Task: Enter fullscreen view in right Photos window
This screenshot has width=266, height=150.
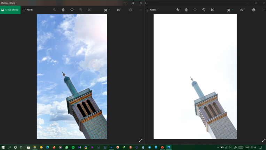Action: tap(264, 141)
